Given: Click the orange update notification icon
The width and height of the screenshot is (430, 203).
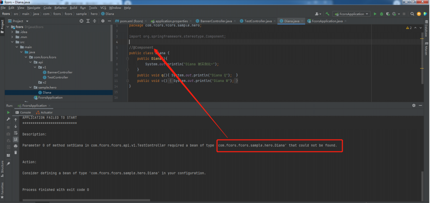Looking at the screenshot, I should click(419, 14).
